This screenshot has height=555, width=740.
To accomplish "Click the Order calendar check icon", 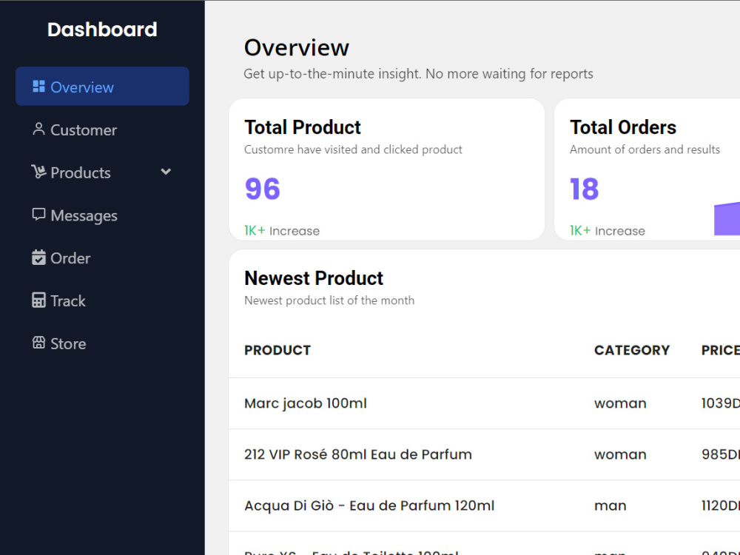I will coord(38,258).
